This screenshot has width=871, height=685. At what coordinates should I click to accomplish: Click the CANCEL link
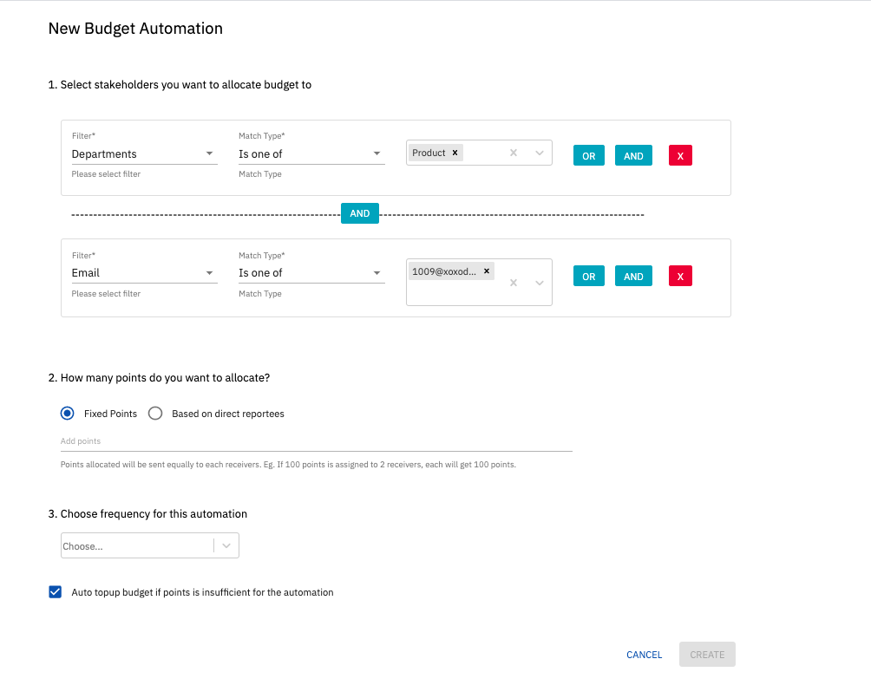[x=645, y=655]
